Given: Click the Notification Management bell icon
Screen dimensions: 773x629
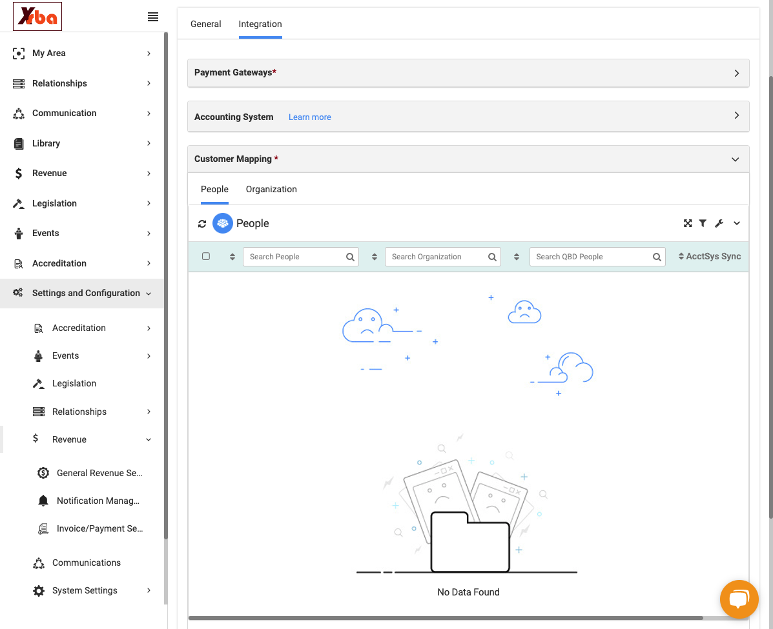Looking at the screenshot, I should [x=43, y=501].
